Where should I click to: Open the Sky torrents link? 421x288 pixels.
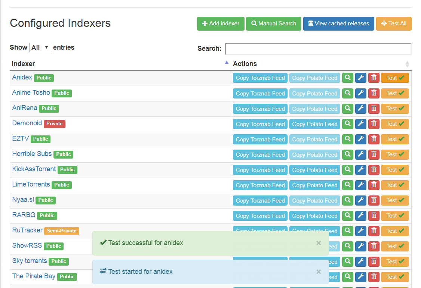29,261
